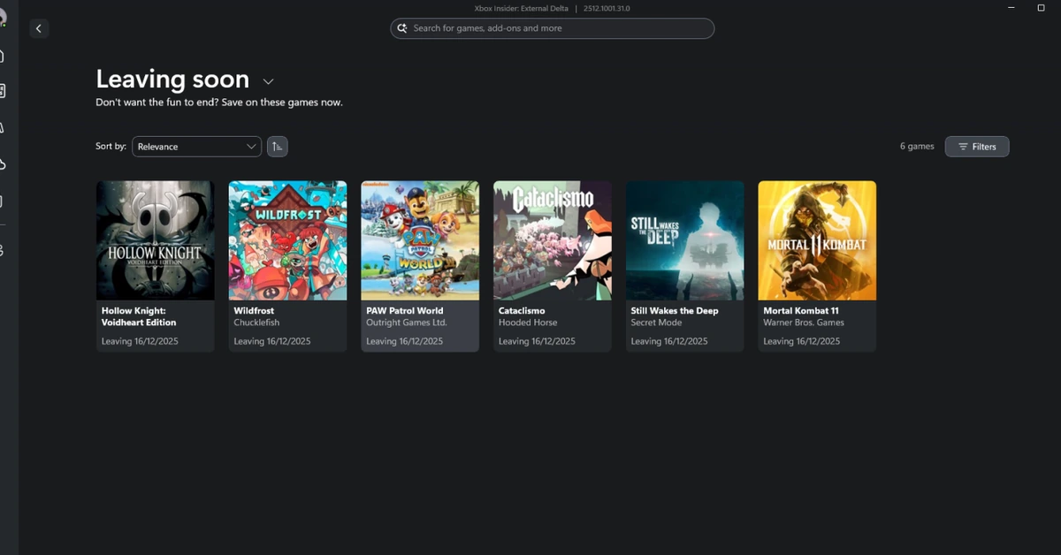Open the Sort by combo box arrow
1061x555 pixels.
click(251, 146)
